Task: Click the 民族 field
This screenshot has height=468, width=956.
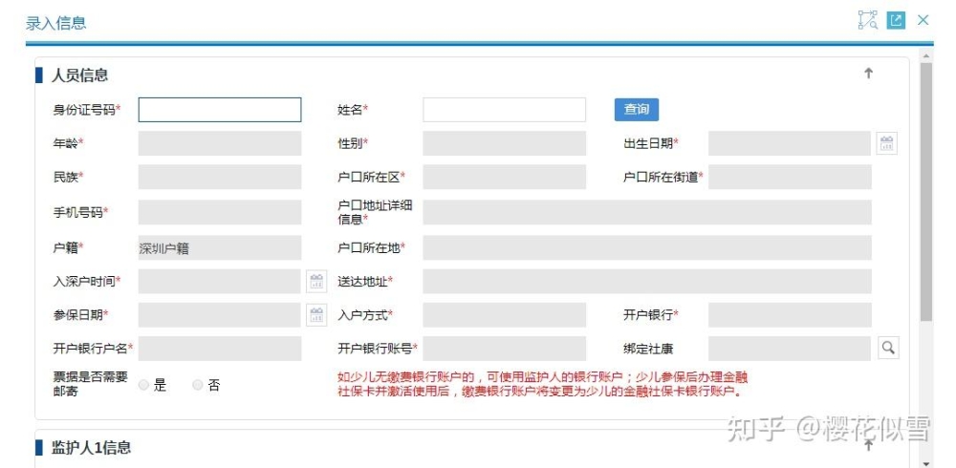Action: pos(220,177)
